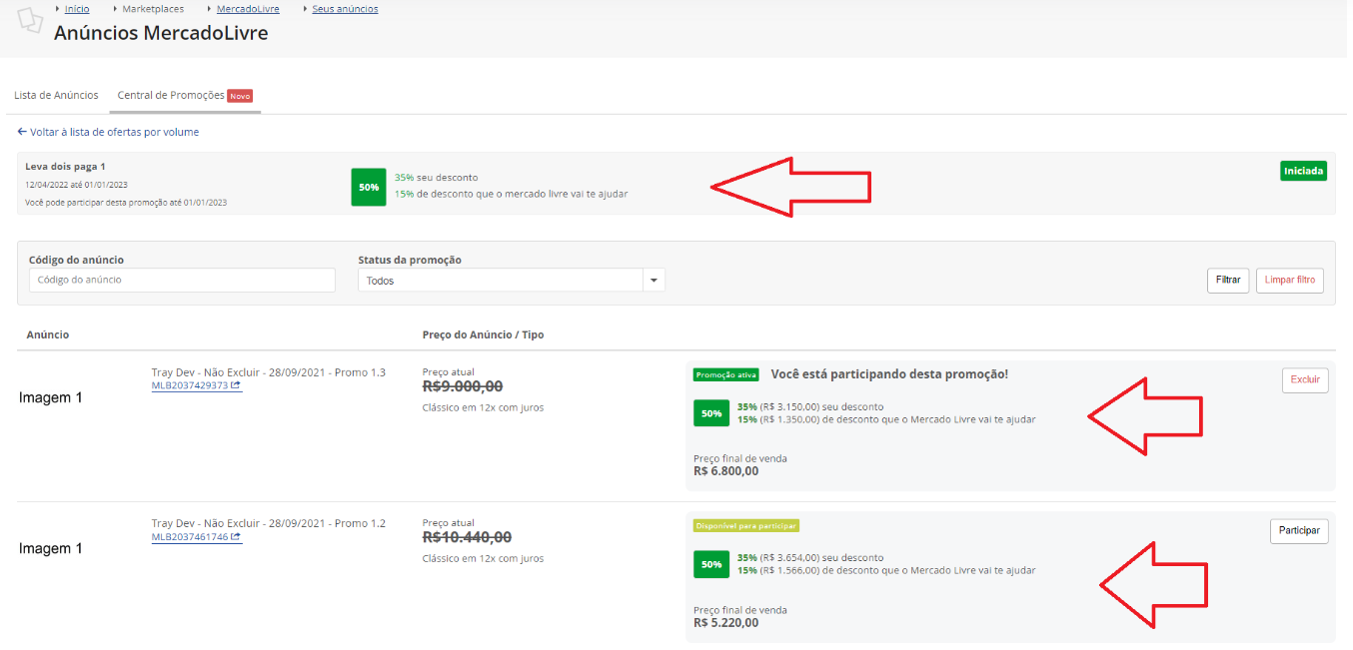Click Marketplaces breadcrumb item
The width and height of the screenshot is (1353, 650).
point(153,9)
